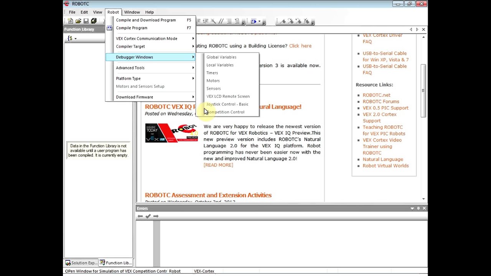Open the Edit menu
This screenshot has height=276, width=491.
(84, 12)
